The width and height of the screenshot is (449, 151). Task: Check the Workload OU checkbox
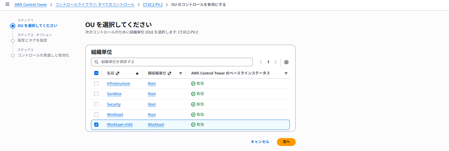click(x=96, y=114)
